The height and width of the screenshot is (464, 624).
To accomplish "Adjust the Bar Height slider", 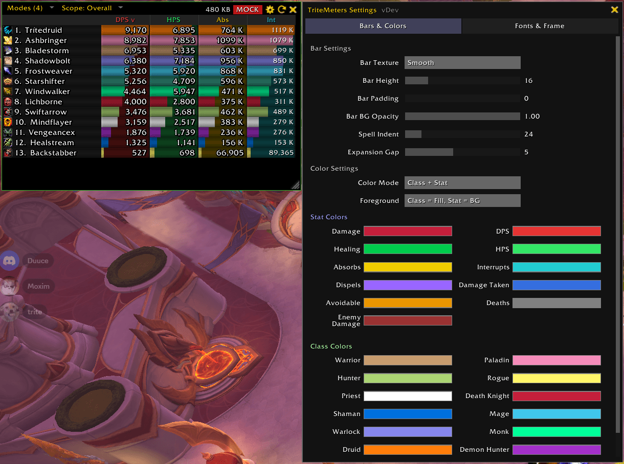I will [x=462, y=81].
